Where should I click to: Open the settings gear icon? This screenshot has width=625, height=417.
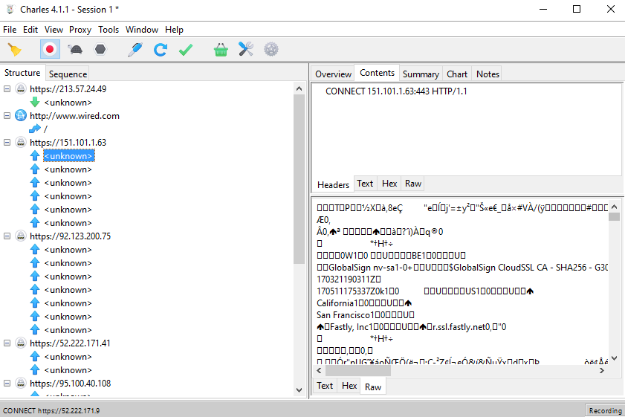click(271, 50)
